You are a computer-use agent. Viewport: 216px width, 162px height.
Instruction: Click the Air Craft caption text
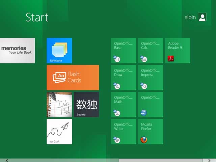click(x=55, y=141)
